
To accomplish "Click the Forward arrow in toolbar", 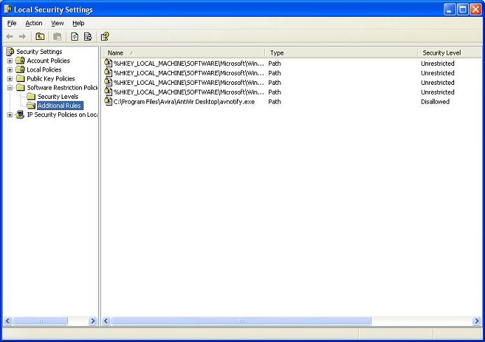I will click(x=22, y=36).
